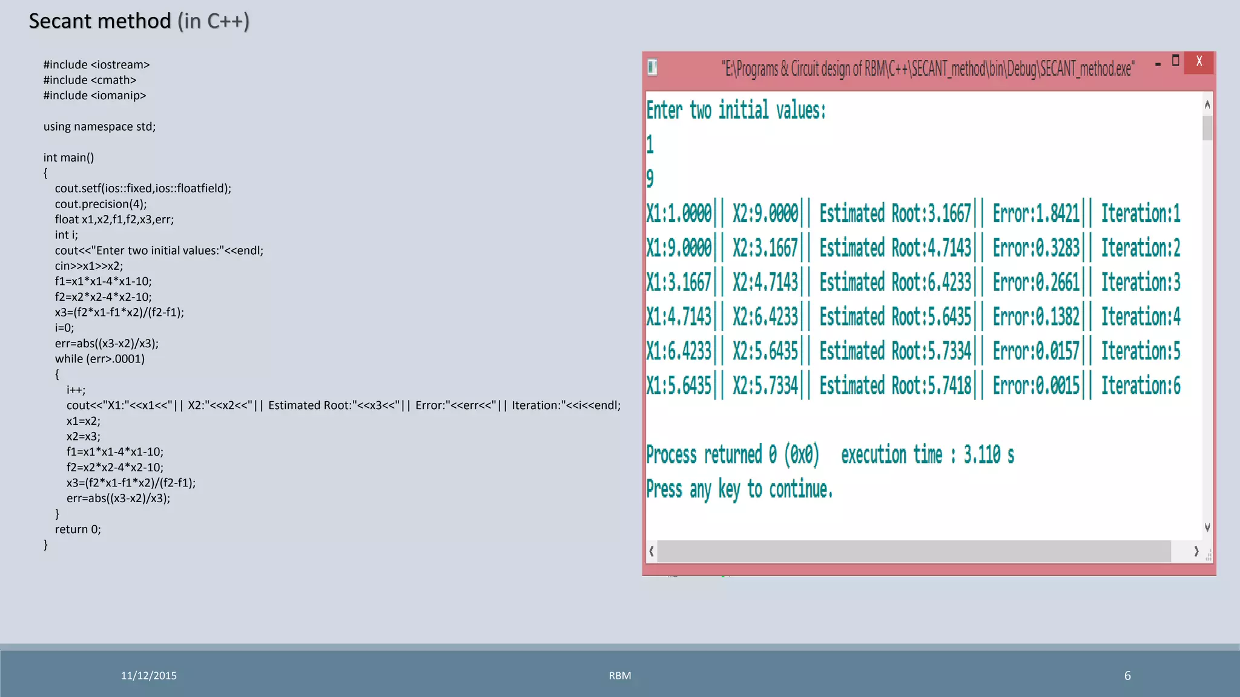
Task: Click the 'float x1,x2,f1,f2,x3,err;' code line
Action: pyautogui.click(x=114, y=220)
